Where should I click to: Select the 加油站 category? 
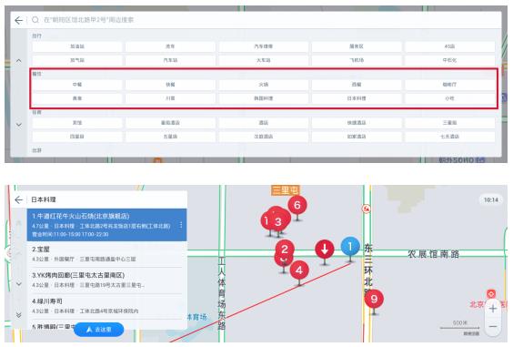[77, 46]
